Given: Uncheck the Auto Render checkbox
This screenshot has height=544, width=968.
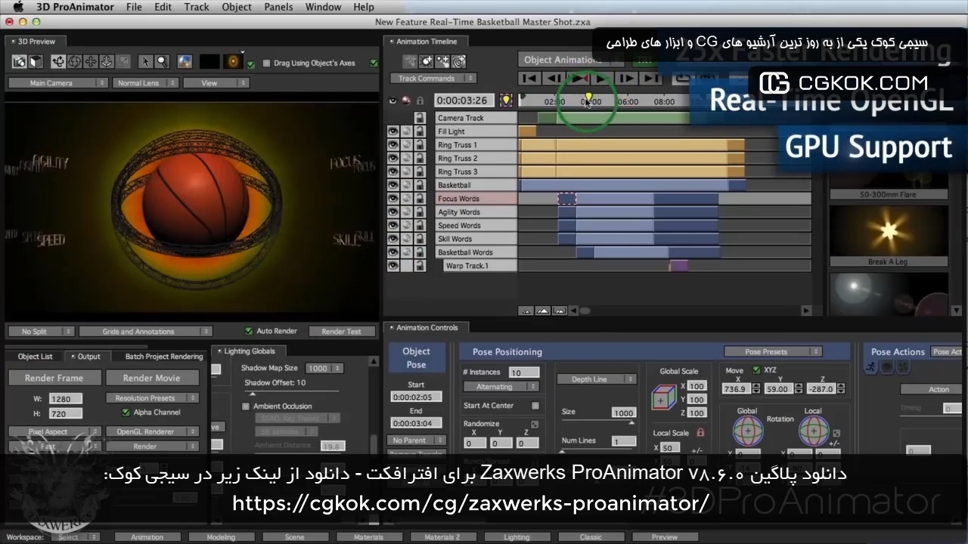Looking at the screenshot, I should point(249,331).
